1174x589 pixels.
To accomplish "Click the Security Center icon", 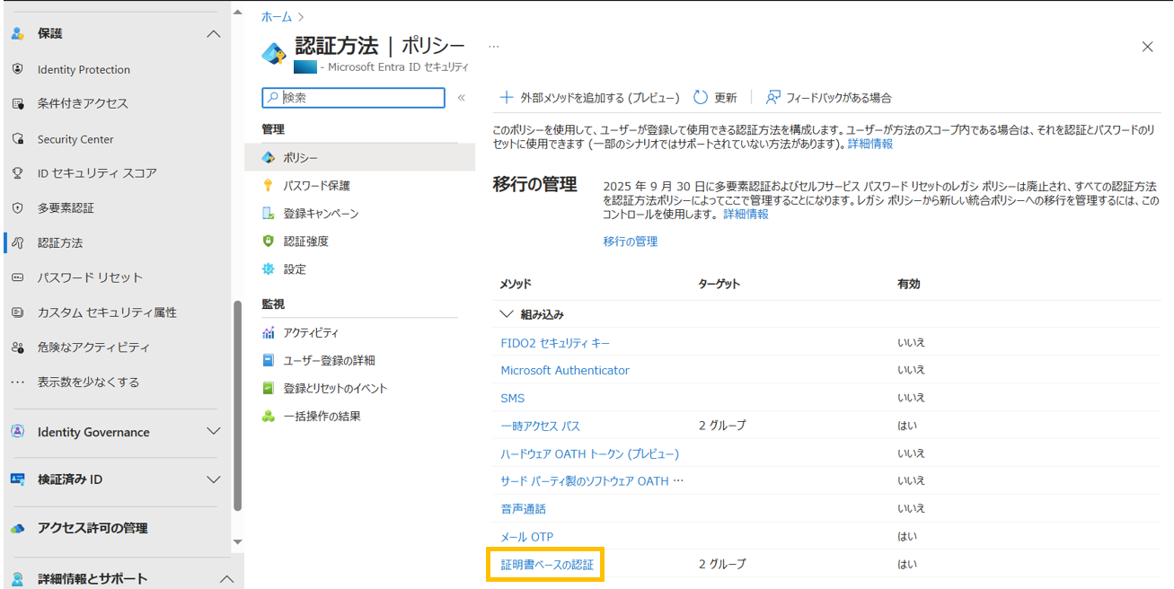I will (17, 139).
